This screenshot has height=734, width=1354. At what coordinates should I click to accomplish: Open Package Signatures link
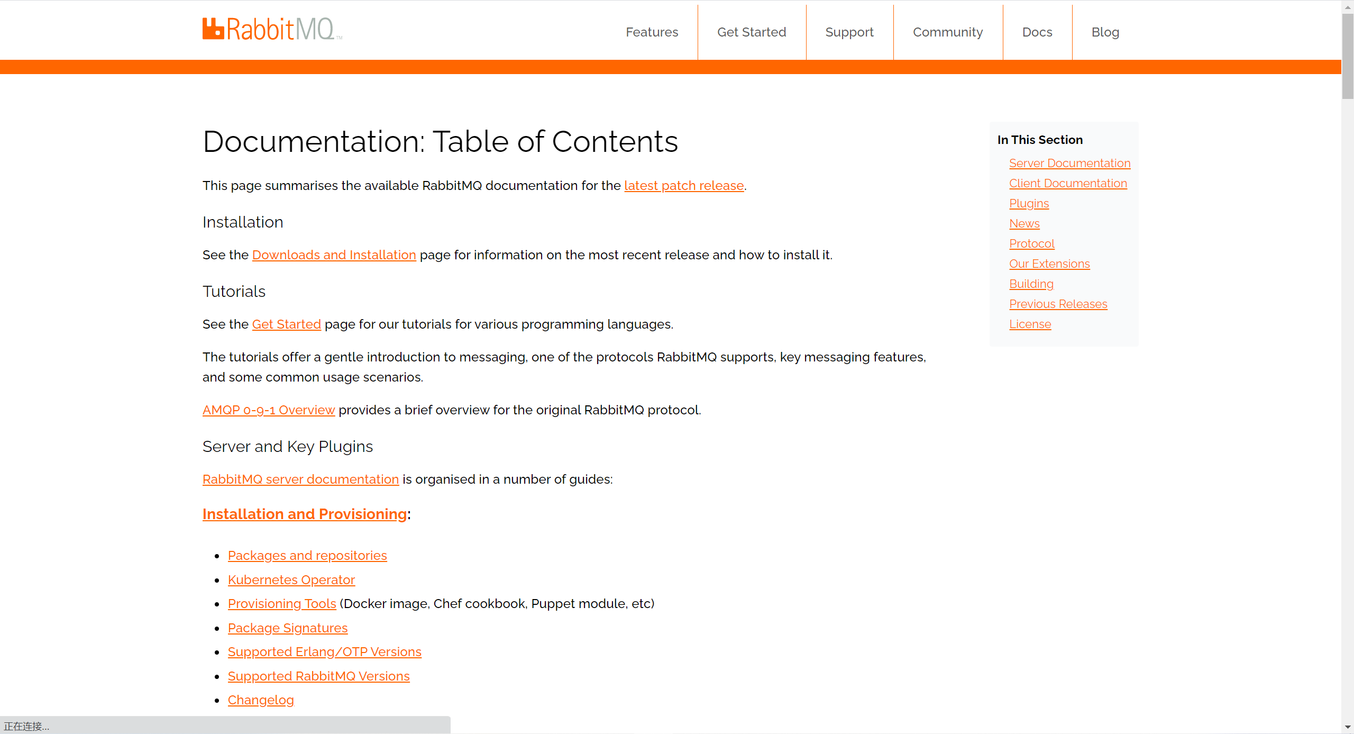tap(288, 628)
